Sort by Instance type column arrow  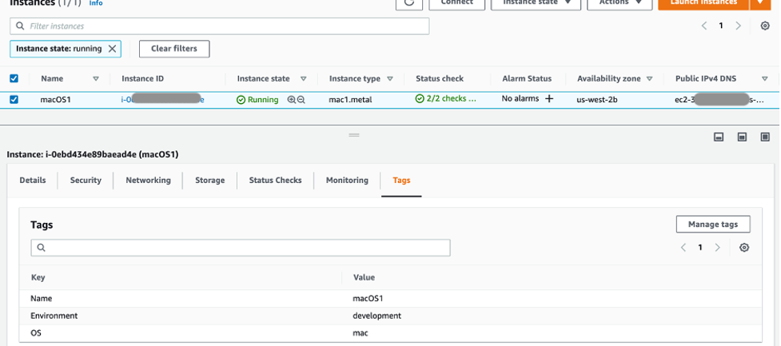(x=390, y=78)
